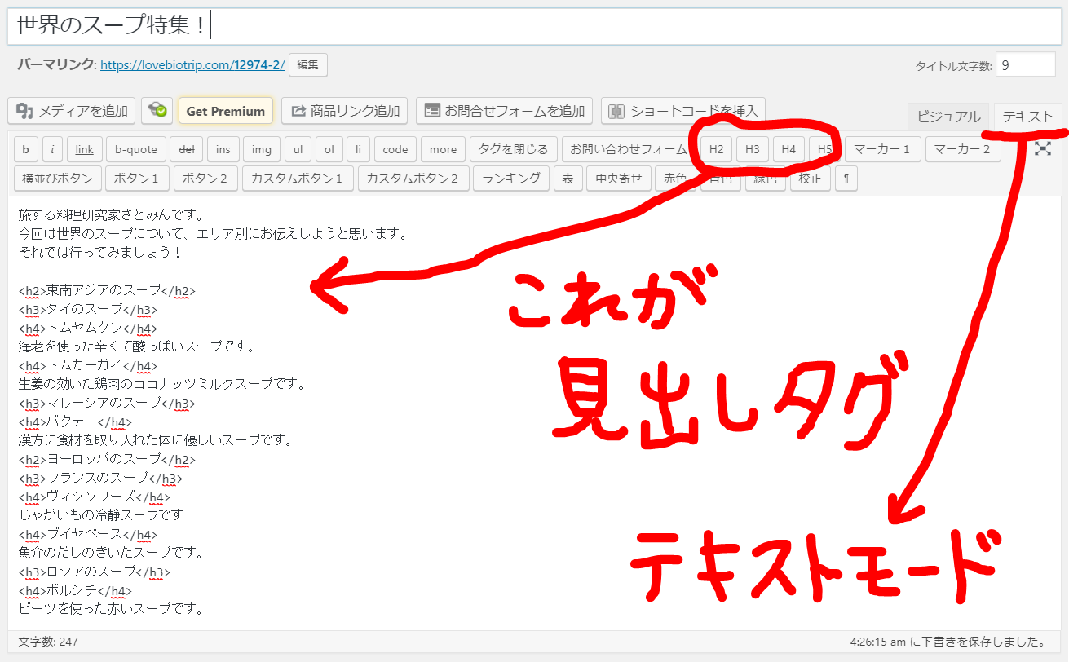The image size is (1069, 662).
Task: Click the 編集 permalink edit button
Action: (x=307, y=65)
